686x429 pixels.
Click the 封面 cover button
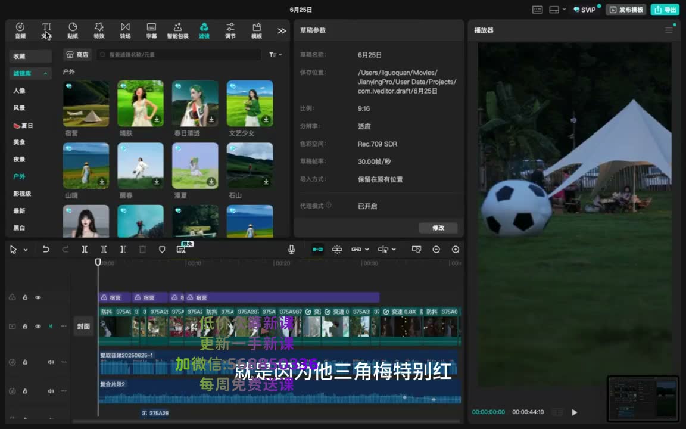coord(83,326)
